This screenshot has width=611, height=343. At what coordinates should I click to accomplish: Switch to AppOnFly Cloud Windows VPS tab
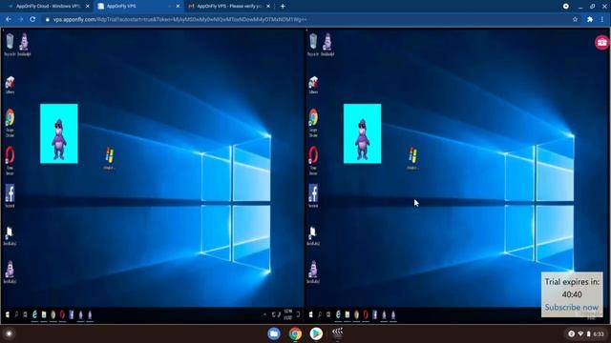coord(48,7)
